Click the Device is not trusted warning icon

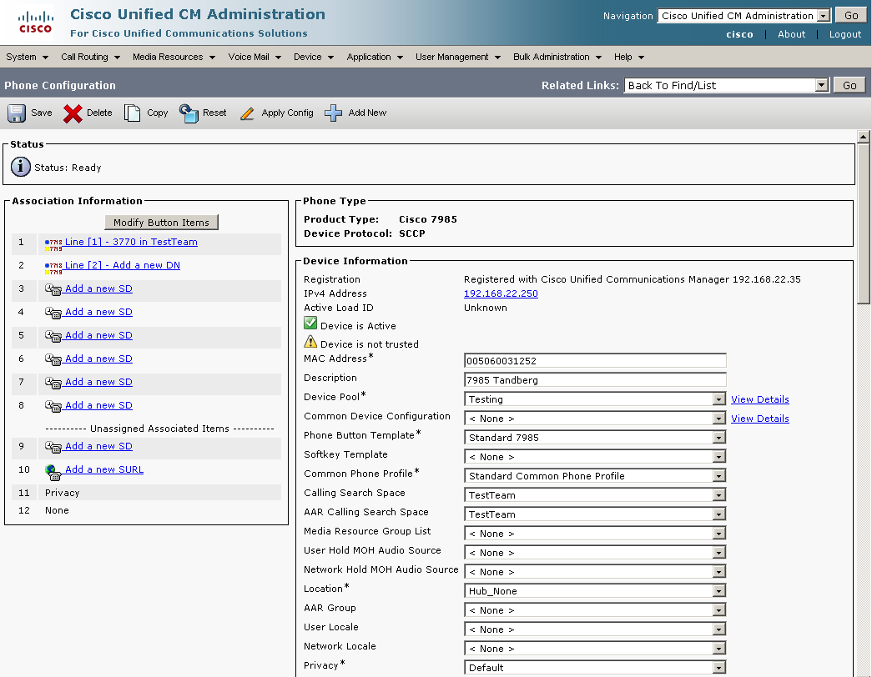pos(310,342)
